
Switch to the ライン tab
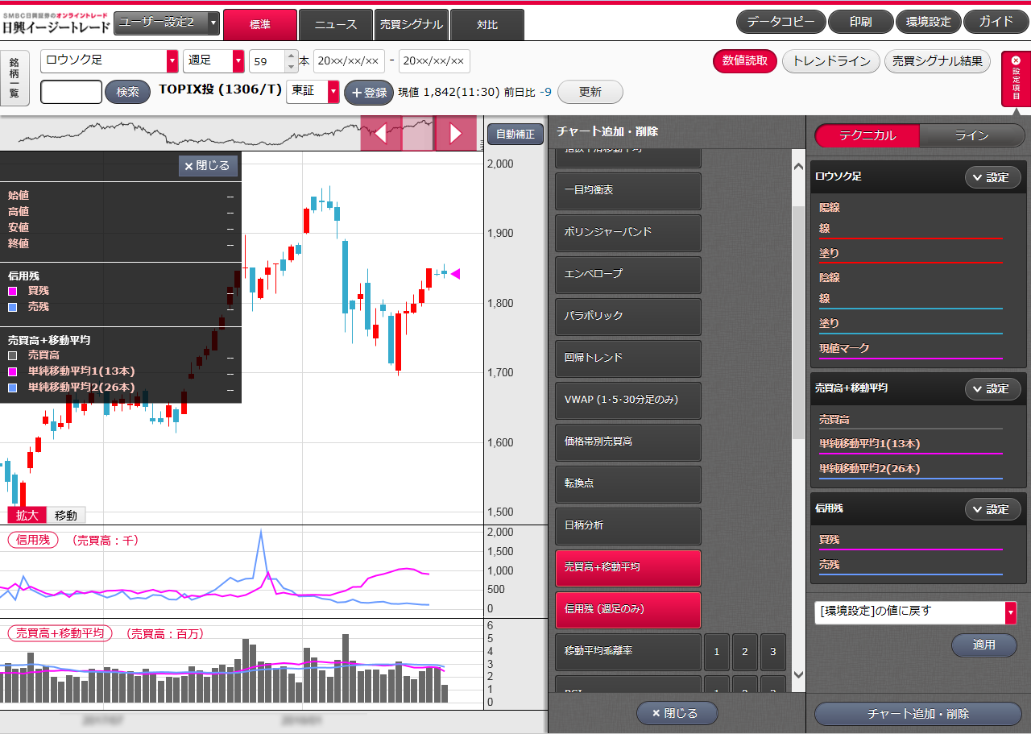point(971,135)
